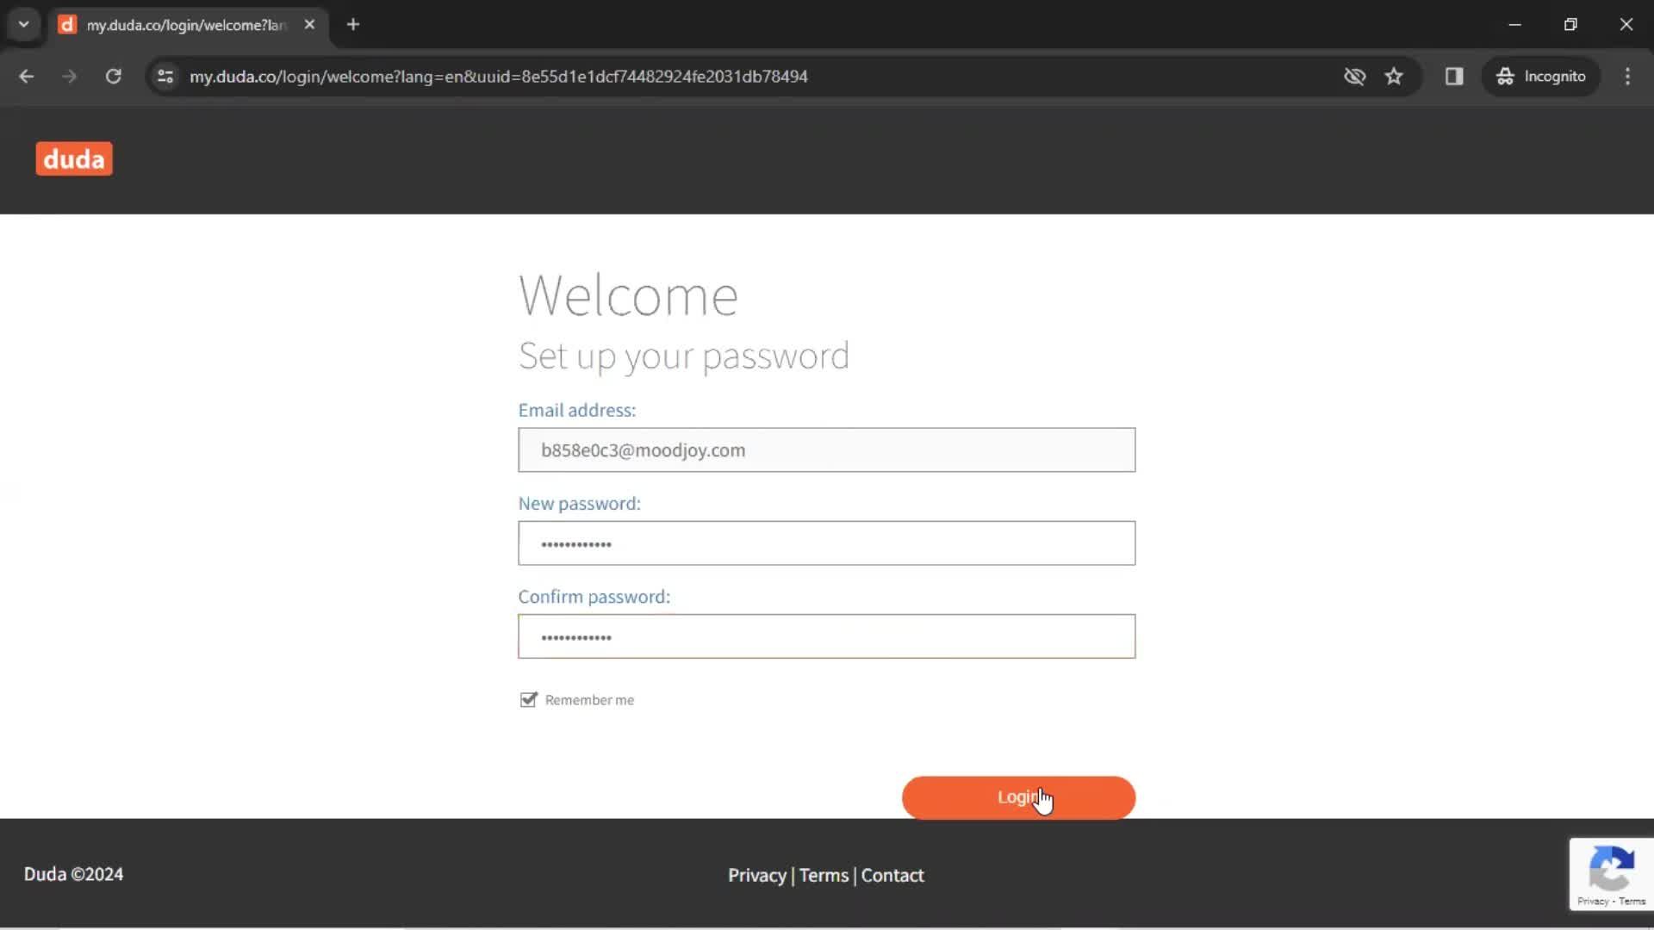Click the forward navigation arrow
Image resolution: width=1654 pixels, height=930 pixels.
[x=70, y=77]
